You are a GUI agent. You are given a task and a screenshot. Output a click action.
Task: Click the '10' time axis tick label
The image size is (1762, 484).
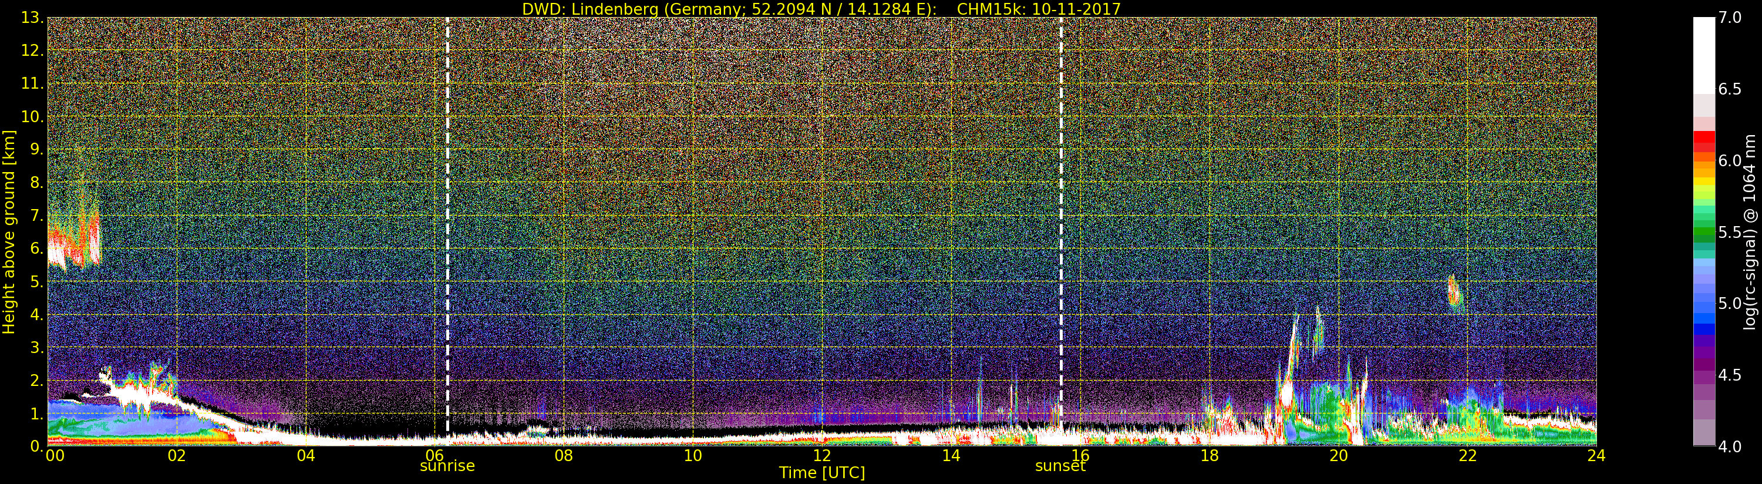(x=693, y=455)
